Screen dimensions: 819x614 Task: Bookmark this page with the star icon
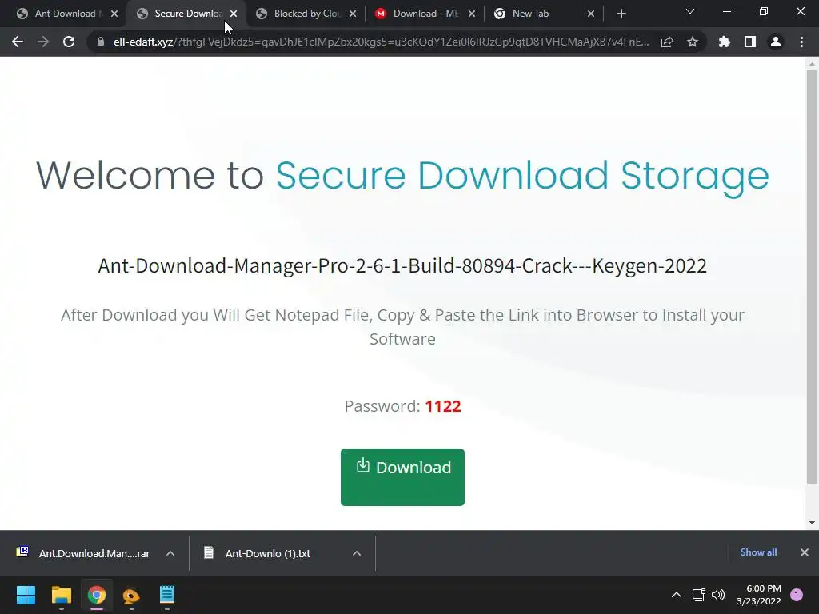(693, 42)
